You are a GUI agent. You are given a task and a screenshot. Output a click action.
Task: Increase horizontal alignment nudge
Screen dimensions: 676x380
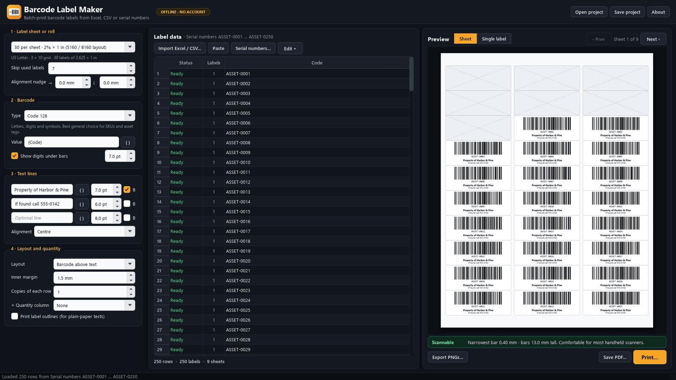pos(87,80)
